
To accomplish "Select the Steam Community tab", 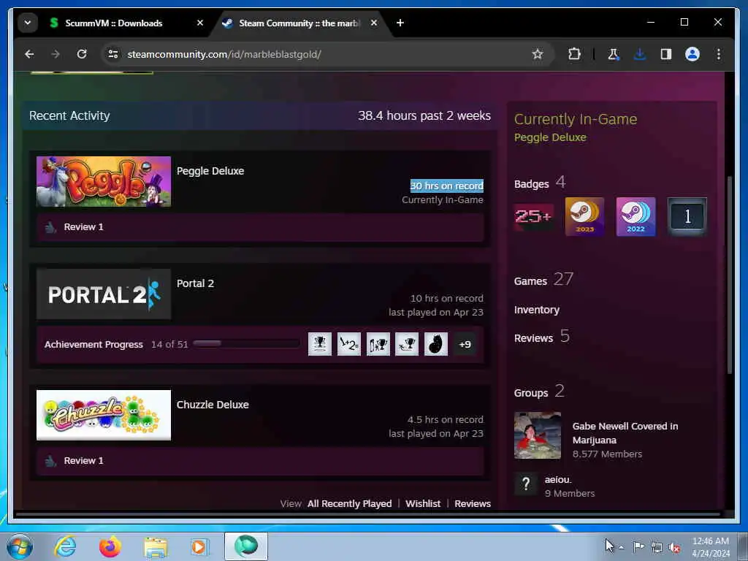I will pyautogui.click(x=299, y=23).
